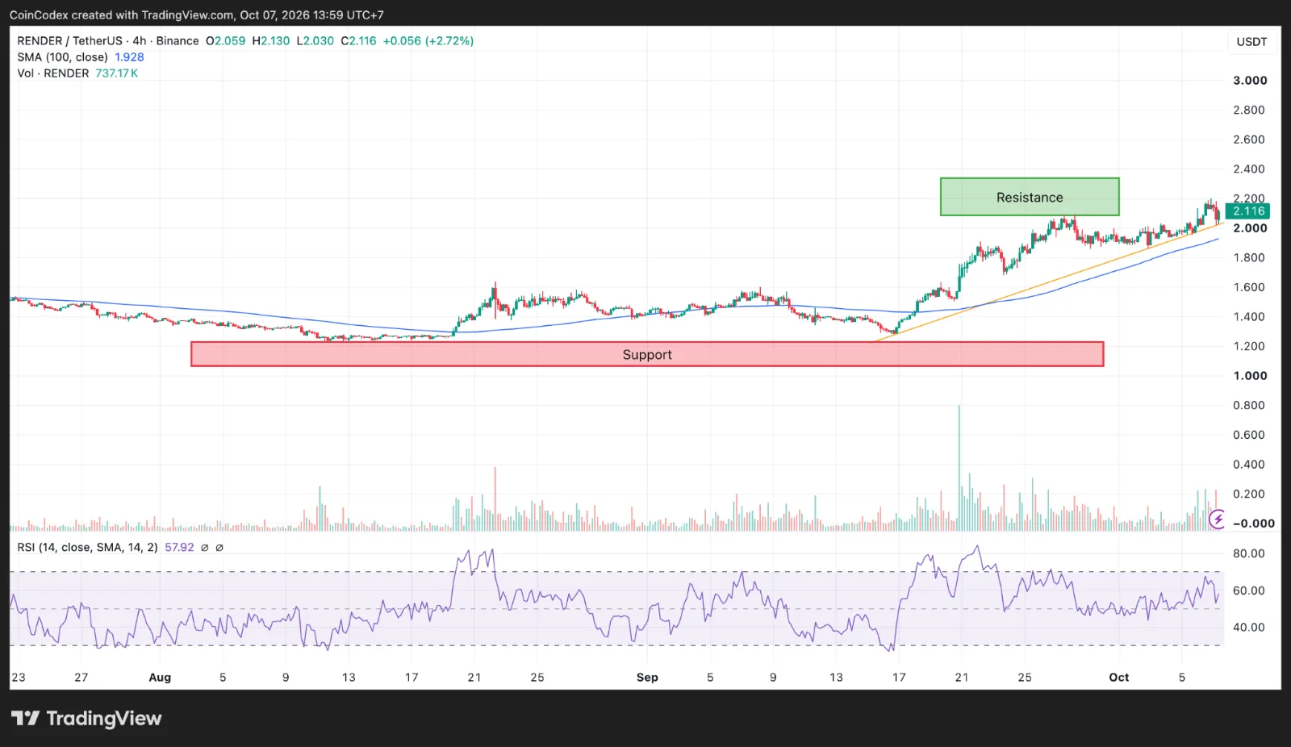Click the 2.400 price axis label
The width and height of the screenshot is (1291, 747).
[x=1249, y=169]
